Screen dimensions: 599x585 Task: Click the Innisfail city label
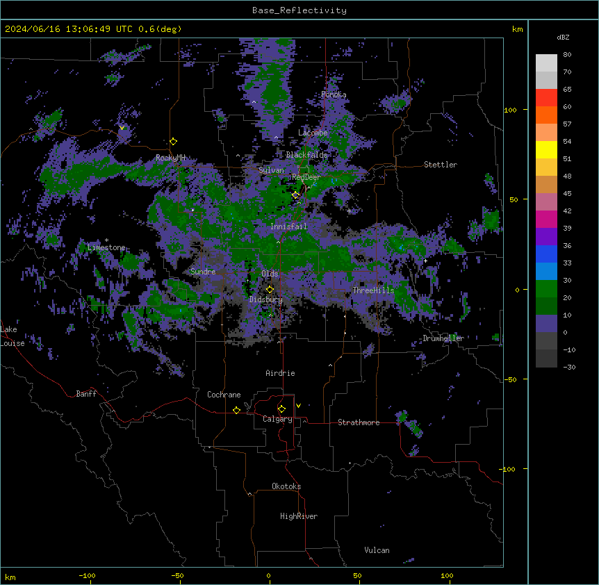tap(288, 226)
